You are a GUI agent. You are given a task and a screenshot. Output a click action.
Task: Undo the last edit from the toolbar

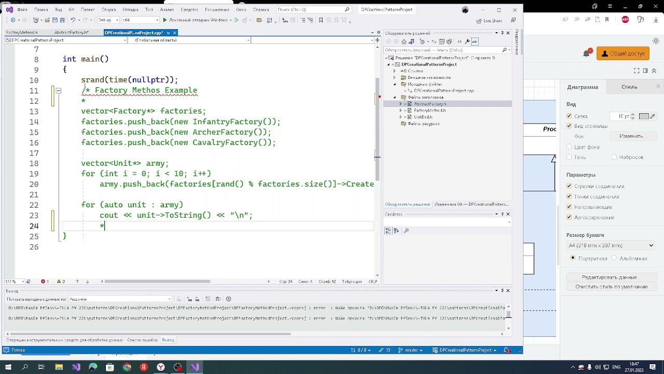73,20
